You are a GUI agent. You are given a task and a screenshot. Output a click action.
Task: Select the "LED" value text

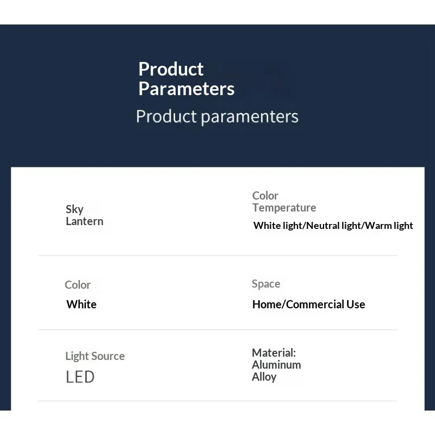point(80,377)
